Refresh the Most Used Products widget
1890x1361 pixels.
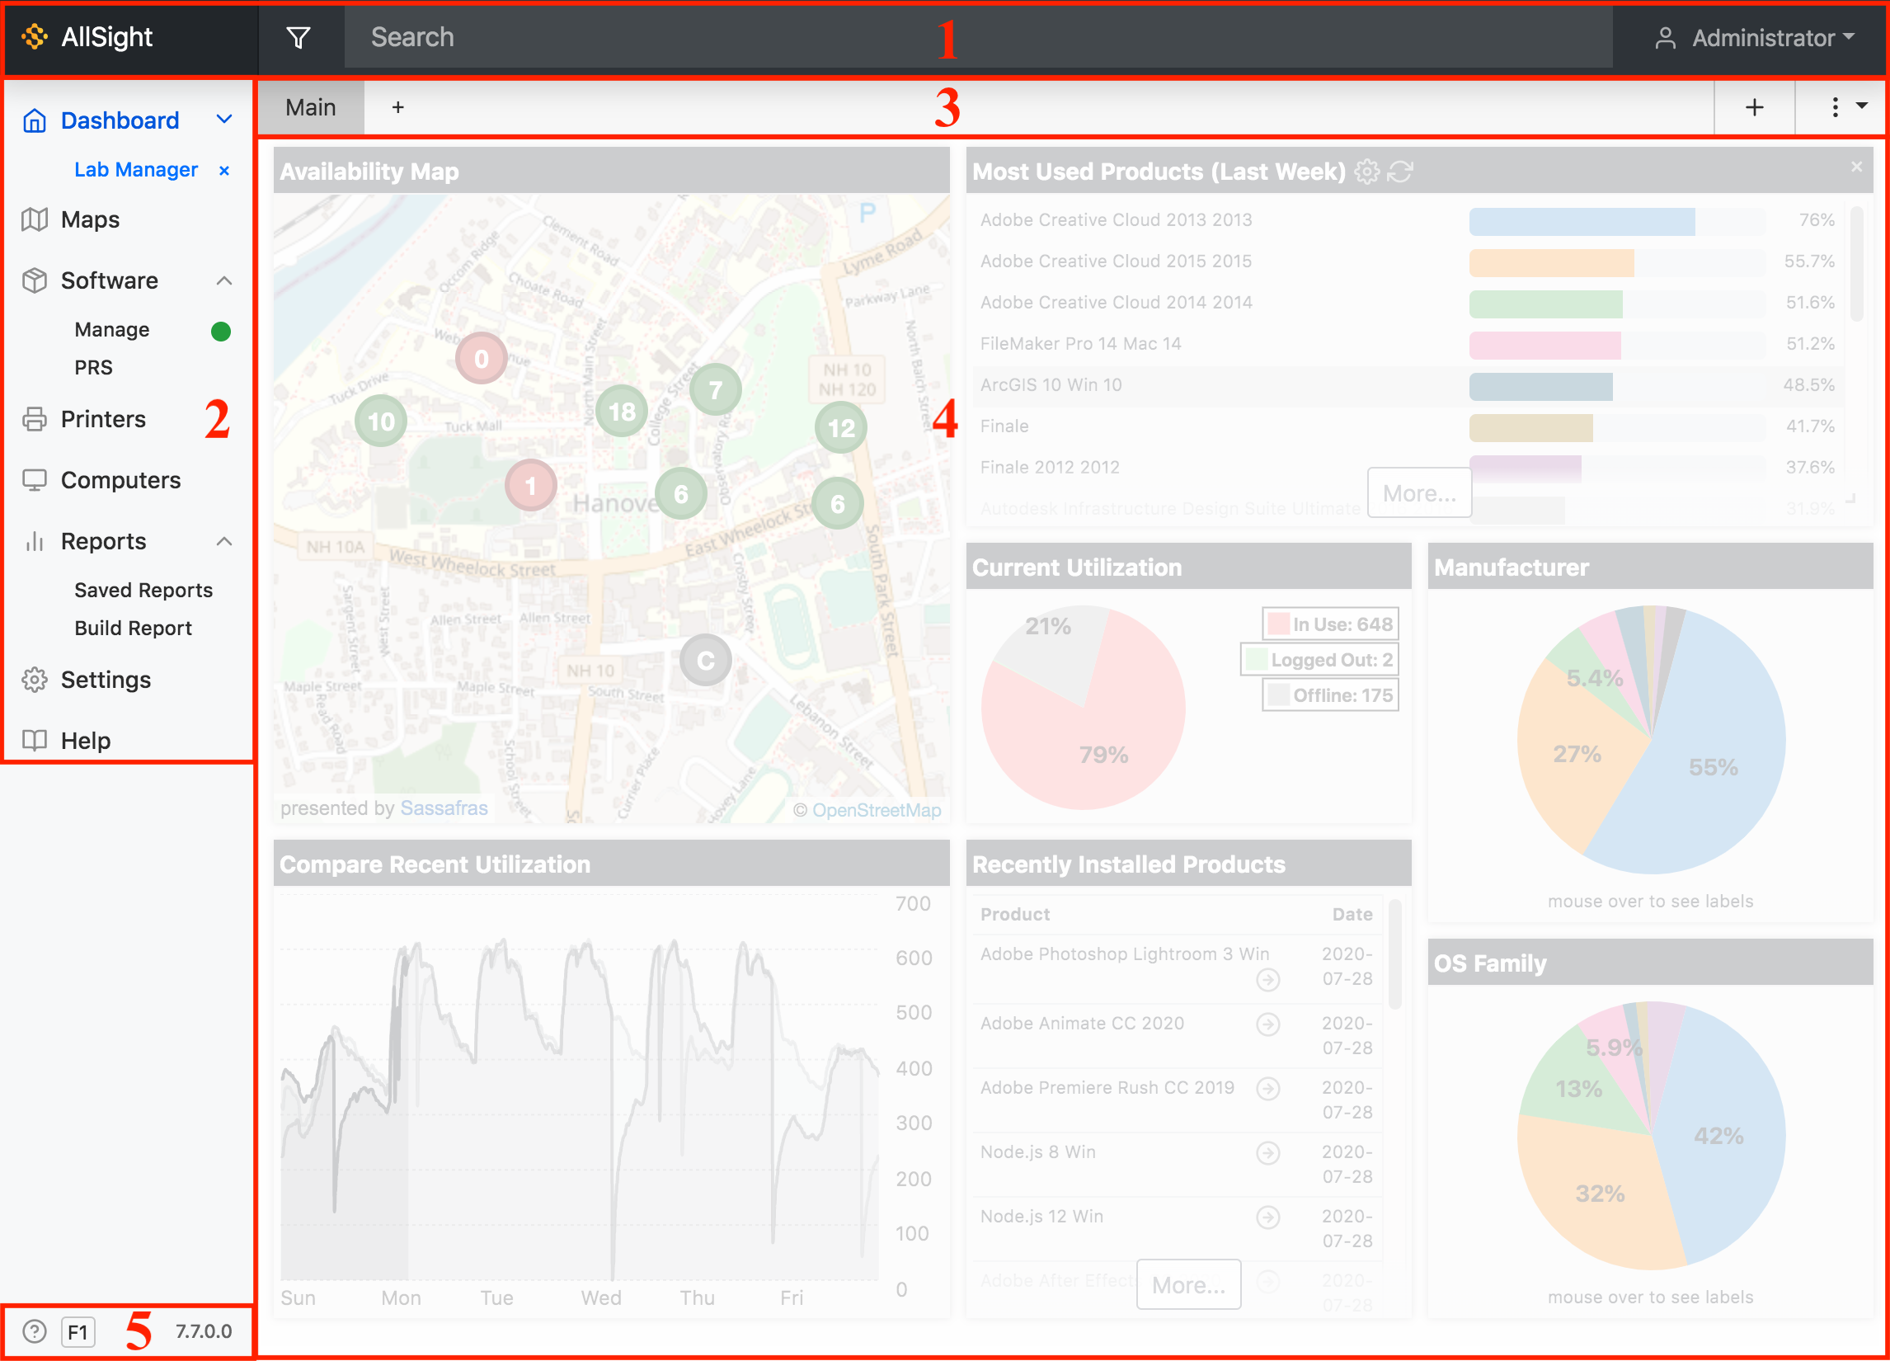click(x=1400, y=172)
